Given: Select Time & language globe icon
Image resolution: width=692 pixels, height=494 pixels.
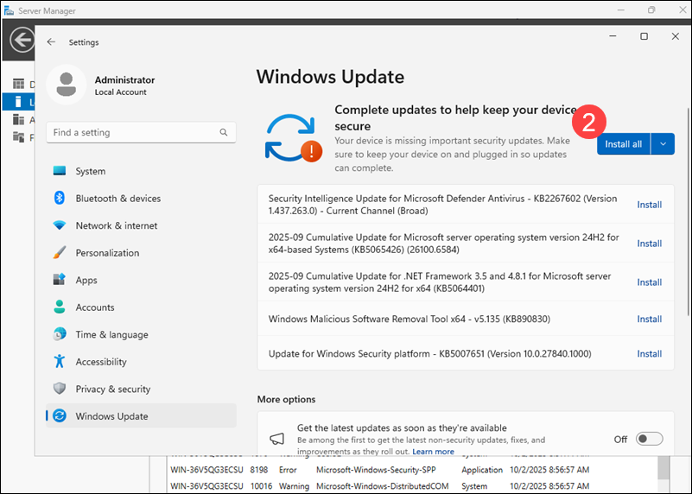Looking at the screenshot, I should click(60, 334).
